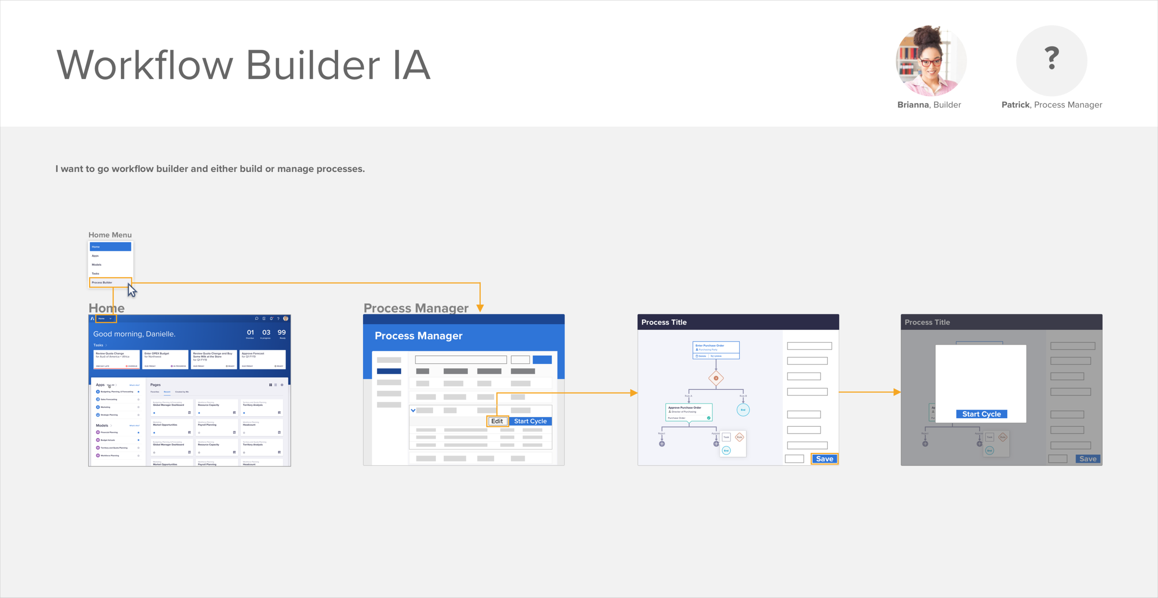Add a Rule diamond from popup
1158x598 pixels.
(739, 437)
